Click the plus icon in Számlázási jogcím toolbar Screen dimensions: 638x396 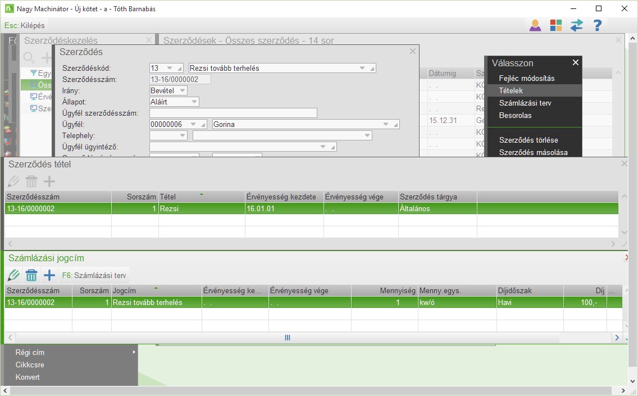pyautogui.click(x=49, y=276)
